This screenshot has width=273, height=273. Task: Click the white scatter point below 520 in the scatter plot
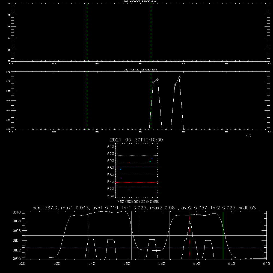pos(129,190)
